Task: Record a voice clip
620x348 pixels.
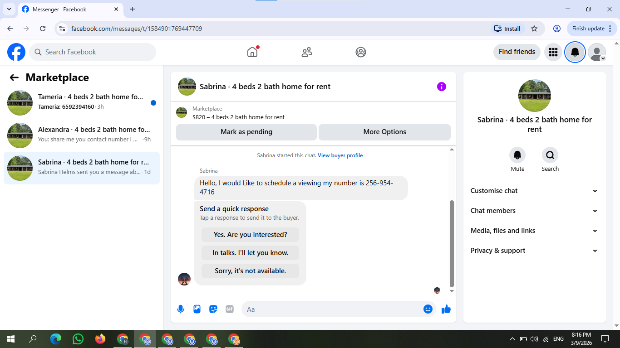Action: tap(181, 309)
